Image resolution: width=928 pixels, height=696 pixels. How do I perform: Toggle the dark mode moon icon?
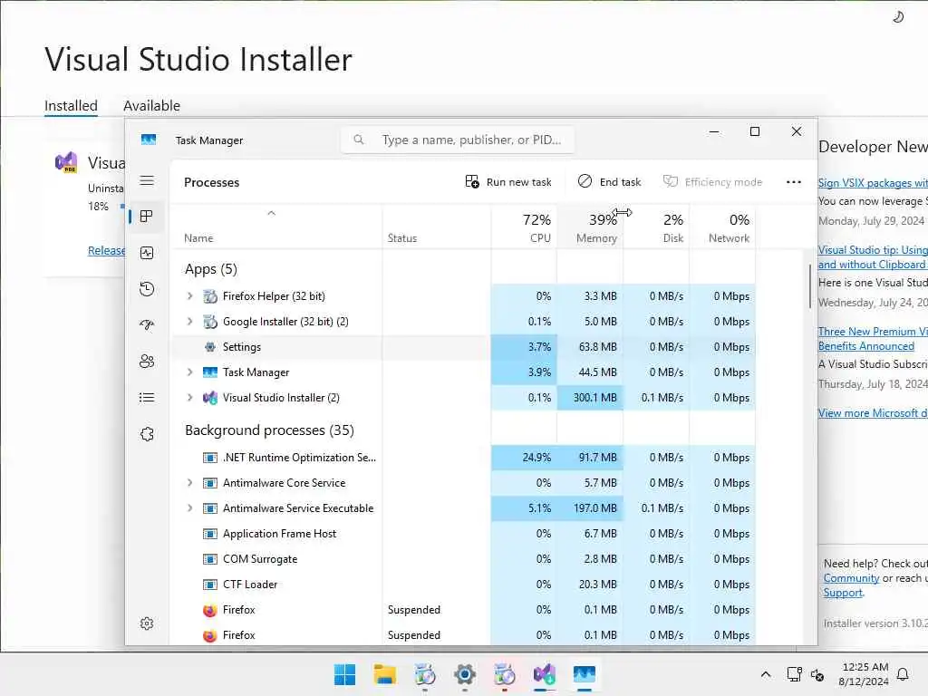tap(898, 17)
